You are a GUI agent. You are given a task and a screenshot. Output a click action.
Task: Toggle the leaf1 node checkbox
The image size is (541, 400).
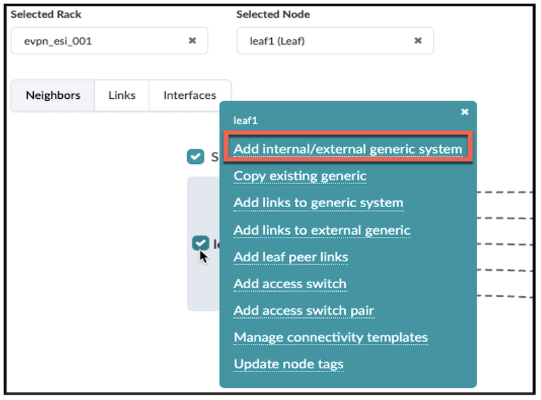tap(200, 244)
